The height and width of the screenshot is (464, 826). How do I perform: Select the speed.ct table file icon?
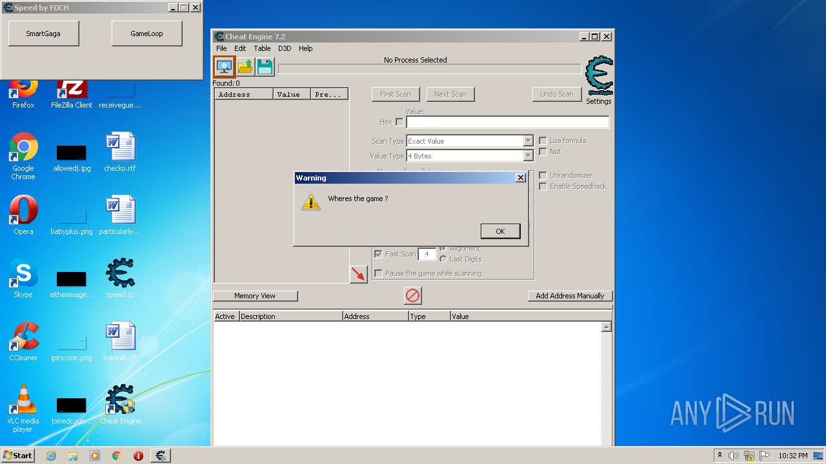point(120,278)
